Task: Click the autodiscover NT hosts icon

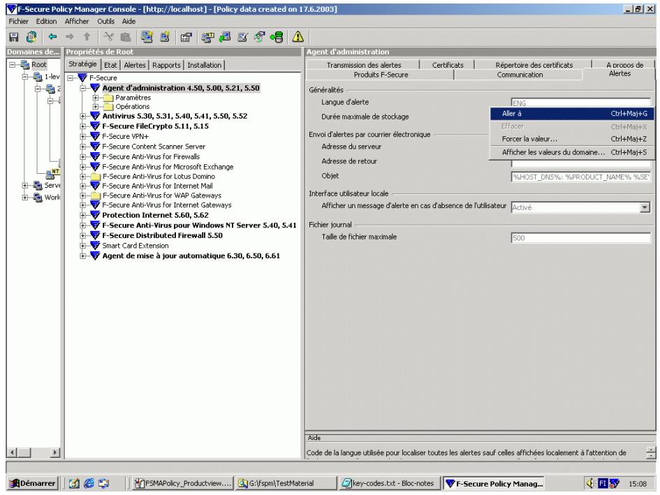Action: pos(207,37)
